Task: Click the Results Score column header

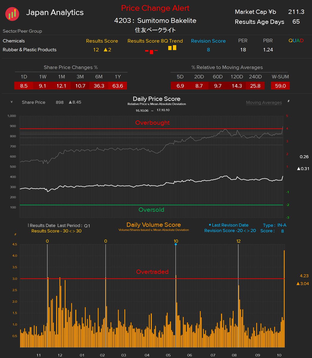Action: (x=102, y=41)
